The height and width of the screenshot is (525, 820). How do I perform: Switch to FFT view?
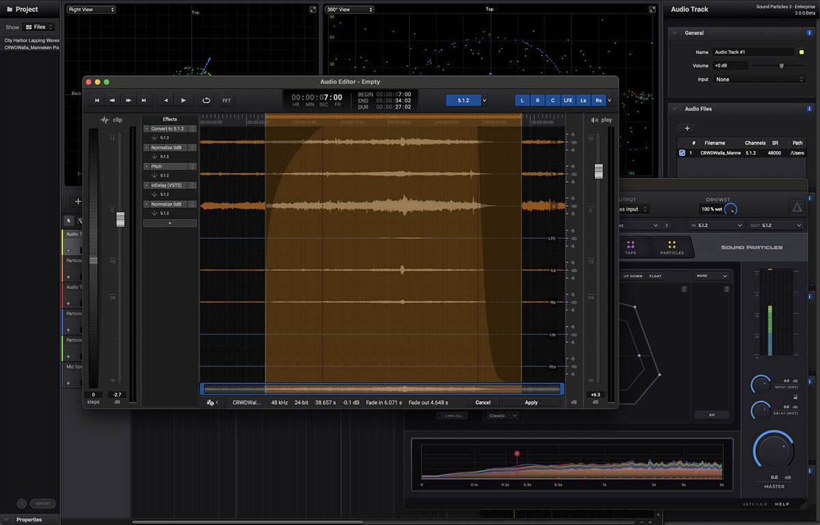(x=227, y=100)
